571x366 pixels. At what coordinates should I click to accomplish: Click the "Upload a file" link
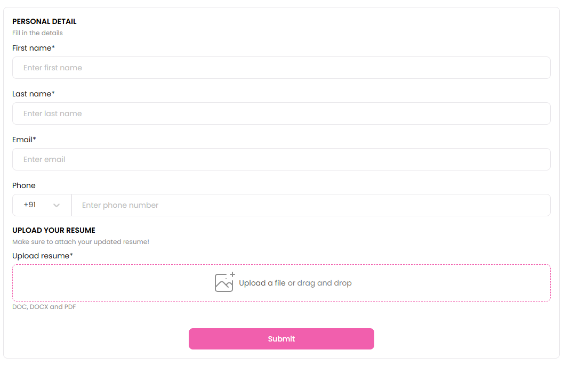262,283
